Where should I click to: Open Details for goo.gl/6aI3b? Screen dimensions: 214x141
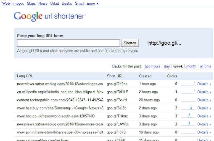pyautogui.click(x=204, y=108)
